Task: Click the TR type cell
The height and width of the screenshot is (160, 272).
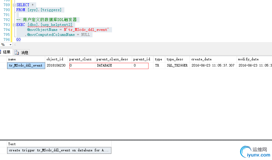Action: pyautogui.click(x=159, y=66)
